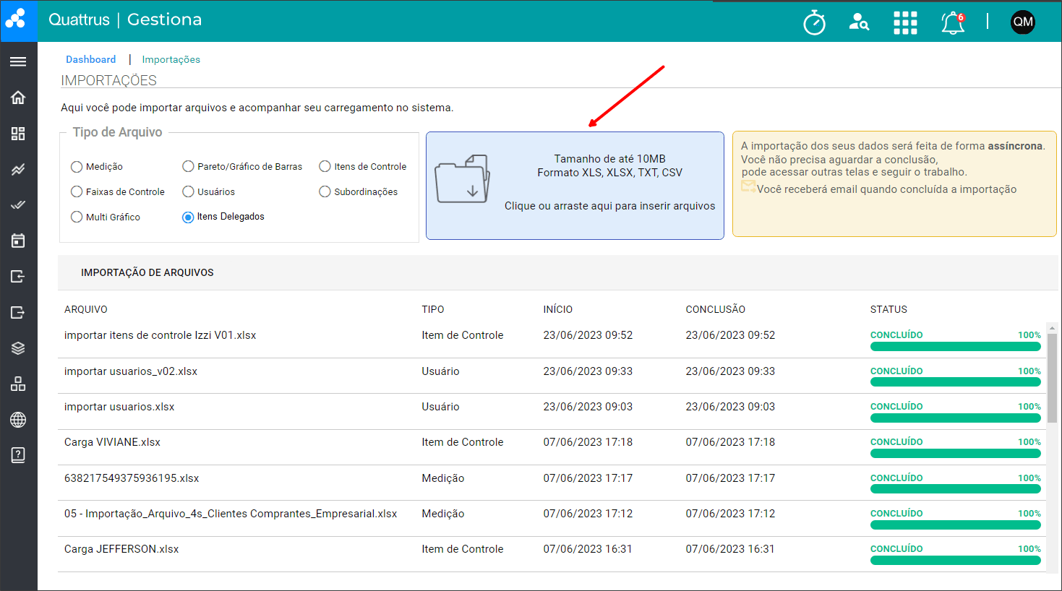
Task: Open the import arrow icon in the sidebar
Action: tap(18, 277)
